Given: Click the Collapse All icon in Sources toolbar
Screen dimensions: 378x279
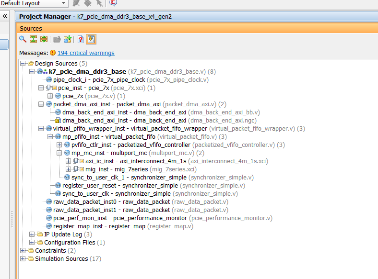Looking at the screenshot, I should [33, 39].
